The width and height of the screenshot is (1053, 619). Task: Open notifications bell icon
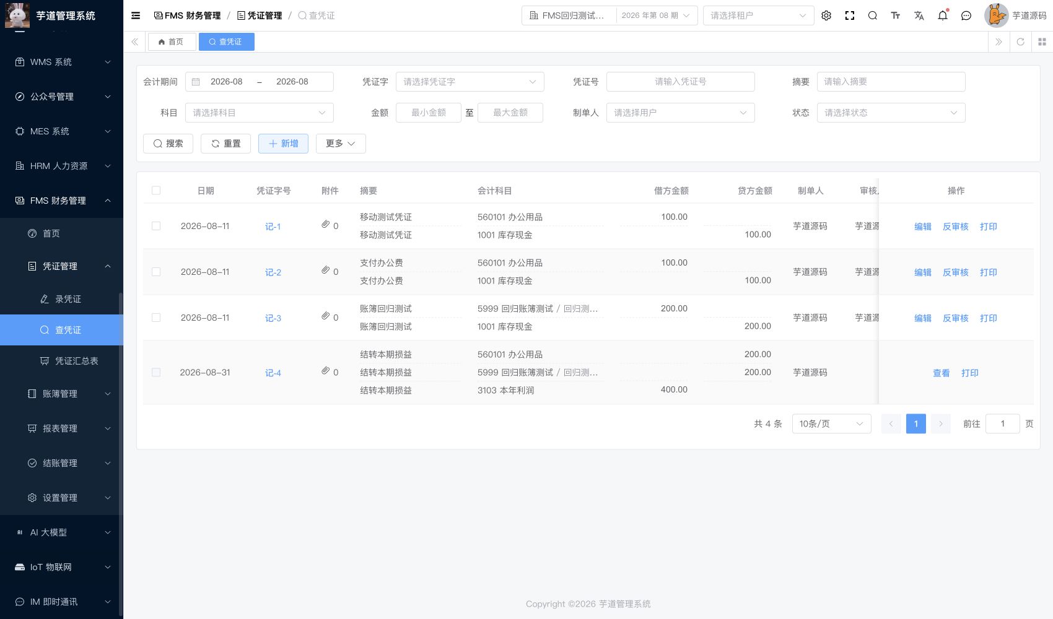[943, 15]
